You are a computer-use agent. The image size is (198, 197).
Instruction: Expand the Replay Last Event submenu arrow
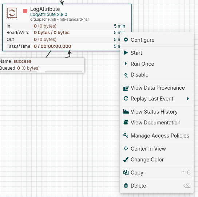click(188, 99)
